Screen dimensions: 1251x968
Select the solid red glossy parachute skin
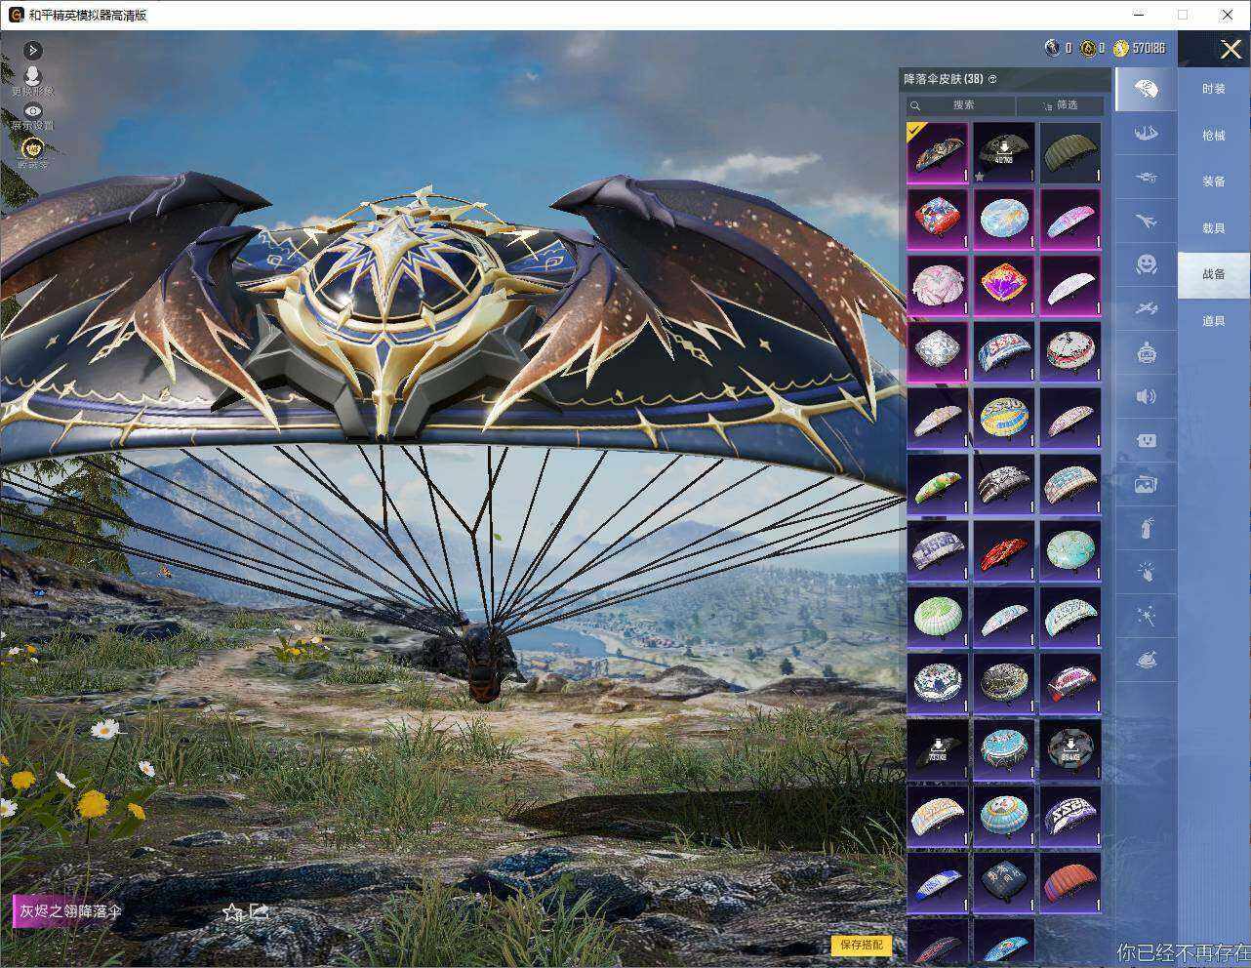(1004, 550)
